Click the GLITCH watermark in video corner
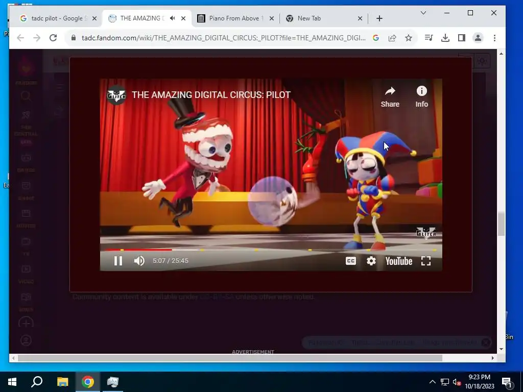Image resolution: width=523 pixels, height=392 pixels. coord(426,232)
